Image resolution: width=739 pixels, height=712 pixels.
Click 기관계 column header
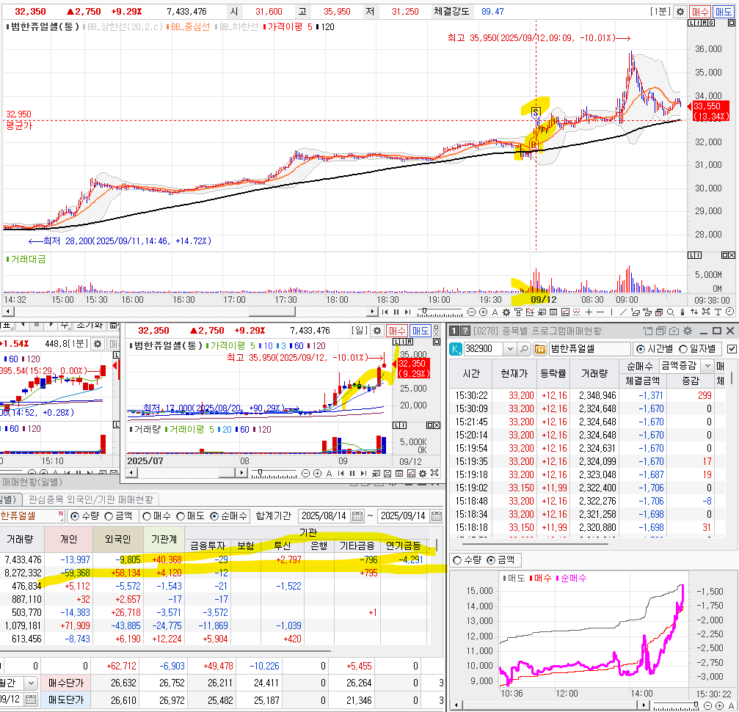[x=164, y=539]
